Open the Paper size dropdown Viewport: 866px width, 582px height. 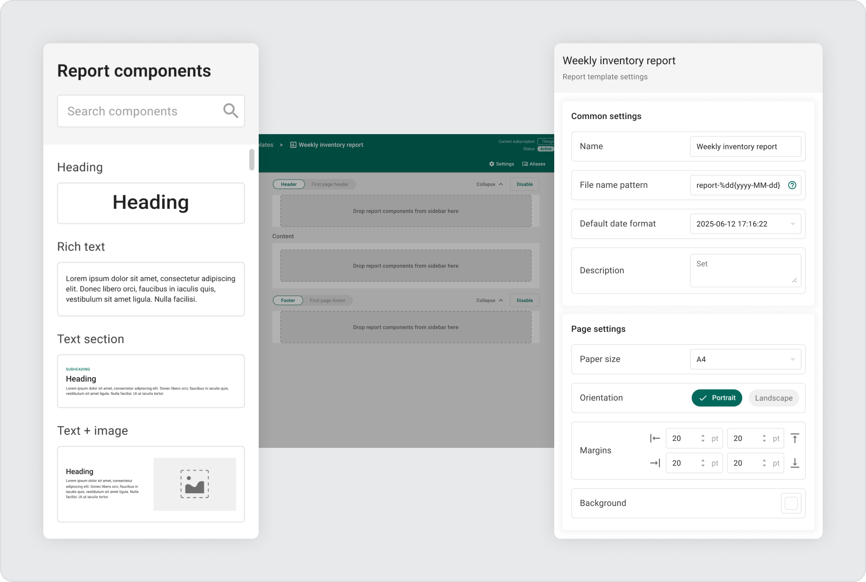coord(745,359)
